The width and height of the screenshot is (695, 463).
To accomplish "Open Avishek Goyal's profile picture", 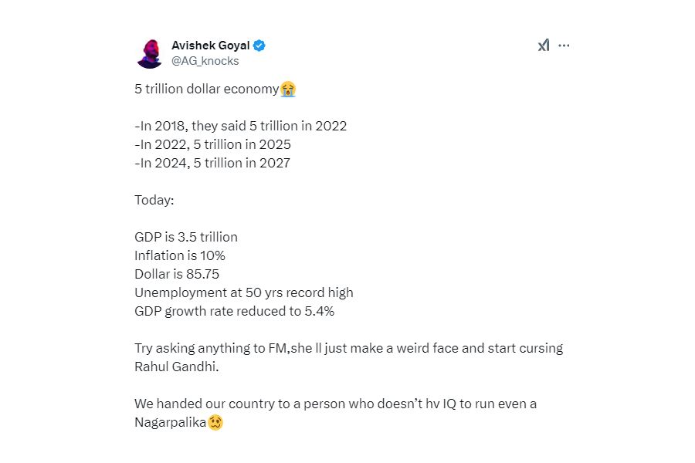I will pyautogui.click(x=149, y=53).
